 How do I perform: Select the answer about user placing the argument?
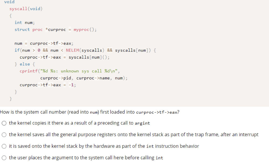[4, 158]
